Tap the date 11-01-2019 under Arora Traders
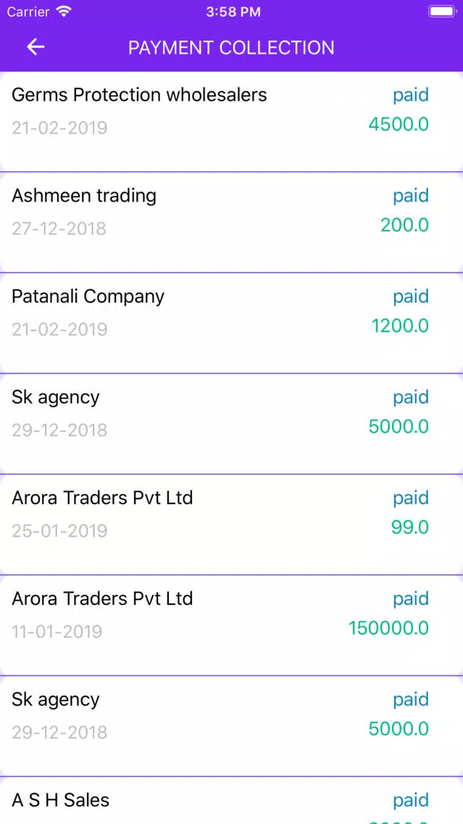Viewport: 463px width, 824px height. click(57, 631)
